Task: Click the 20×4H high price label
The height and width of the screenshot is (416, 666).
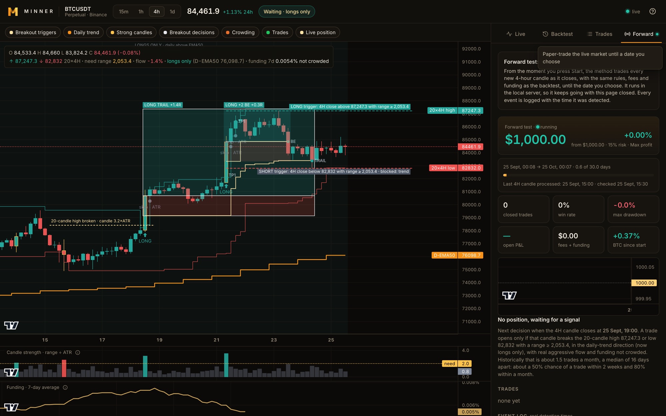Action: [442, 110]
